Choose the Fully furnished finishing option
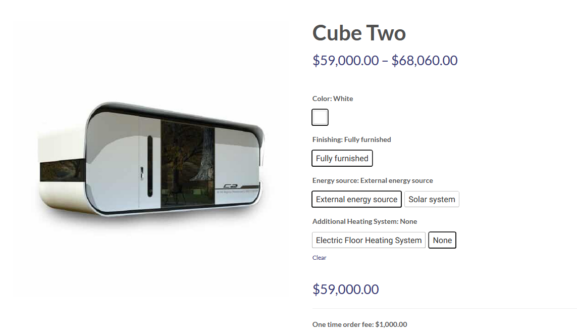 pos(342,158)
